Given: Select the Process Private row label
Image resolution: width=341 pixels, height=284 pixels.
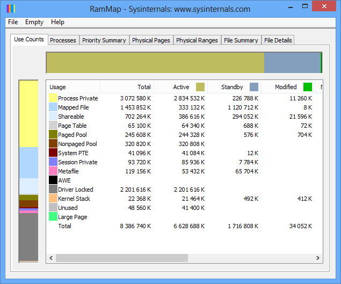Looking at the screenshot, I should click(78, 98).
